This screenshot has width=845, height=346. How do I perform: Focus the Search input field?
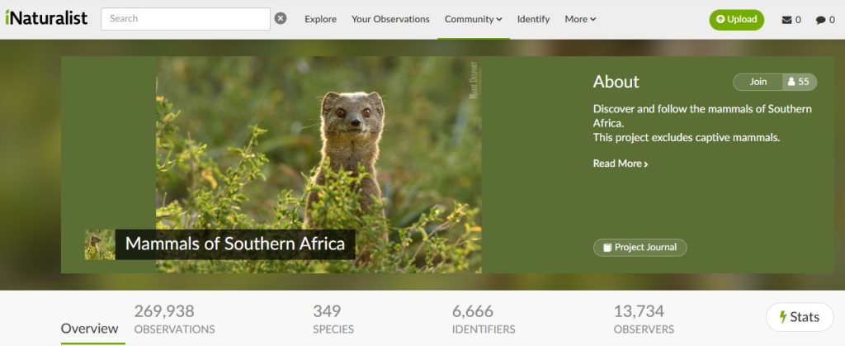[186, 18]
